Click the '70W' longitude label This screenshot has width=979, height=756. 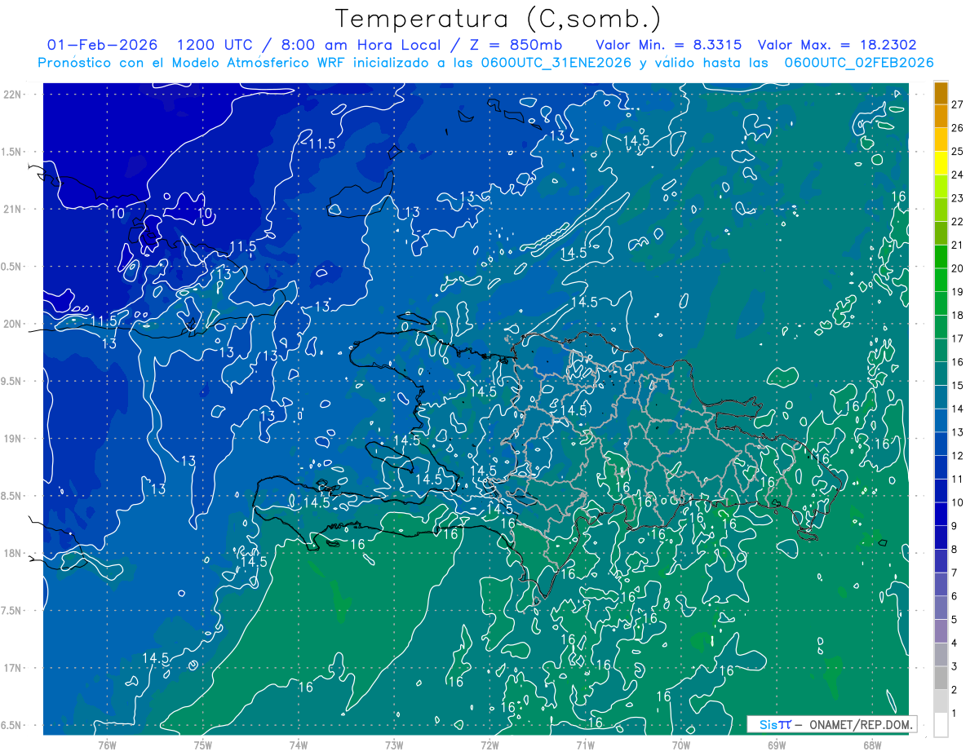tap(680, 745)
